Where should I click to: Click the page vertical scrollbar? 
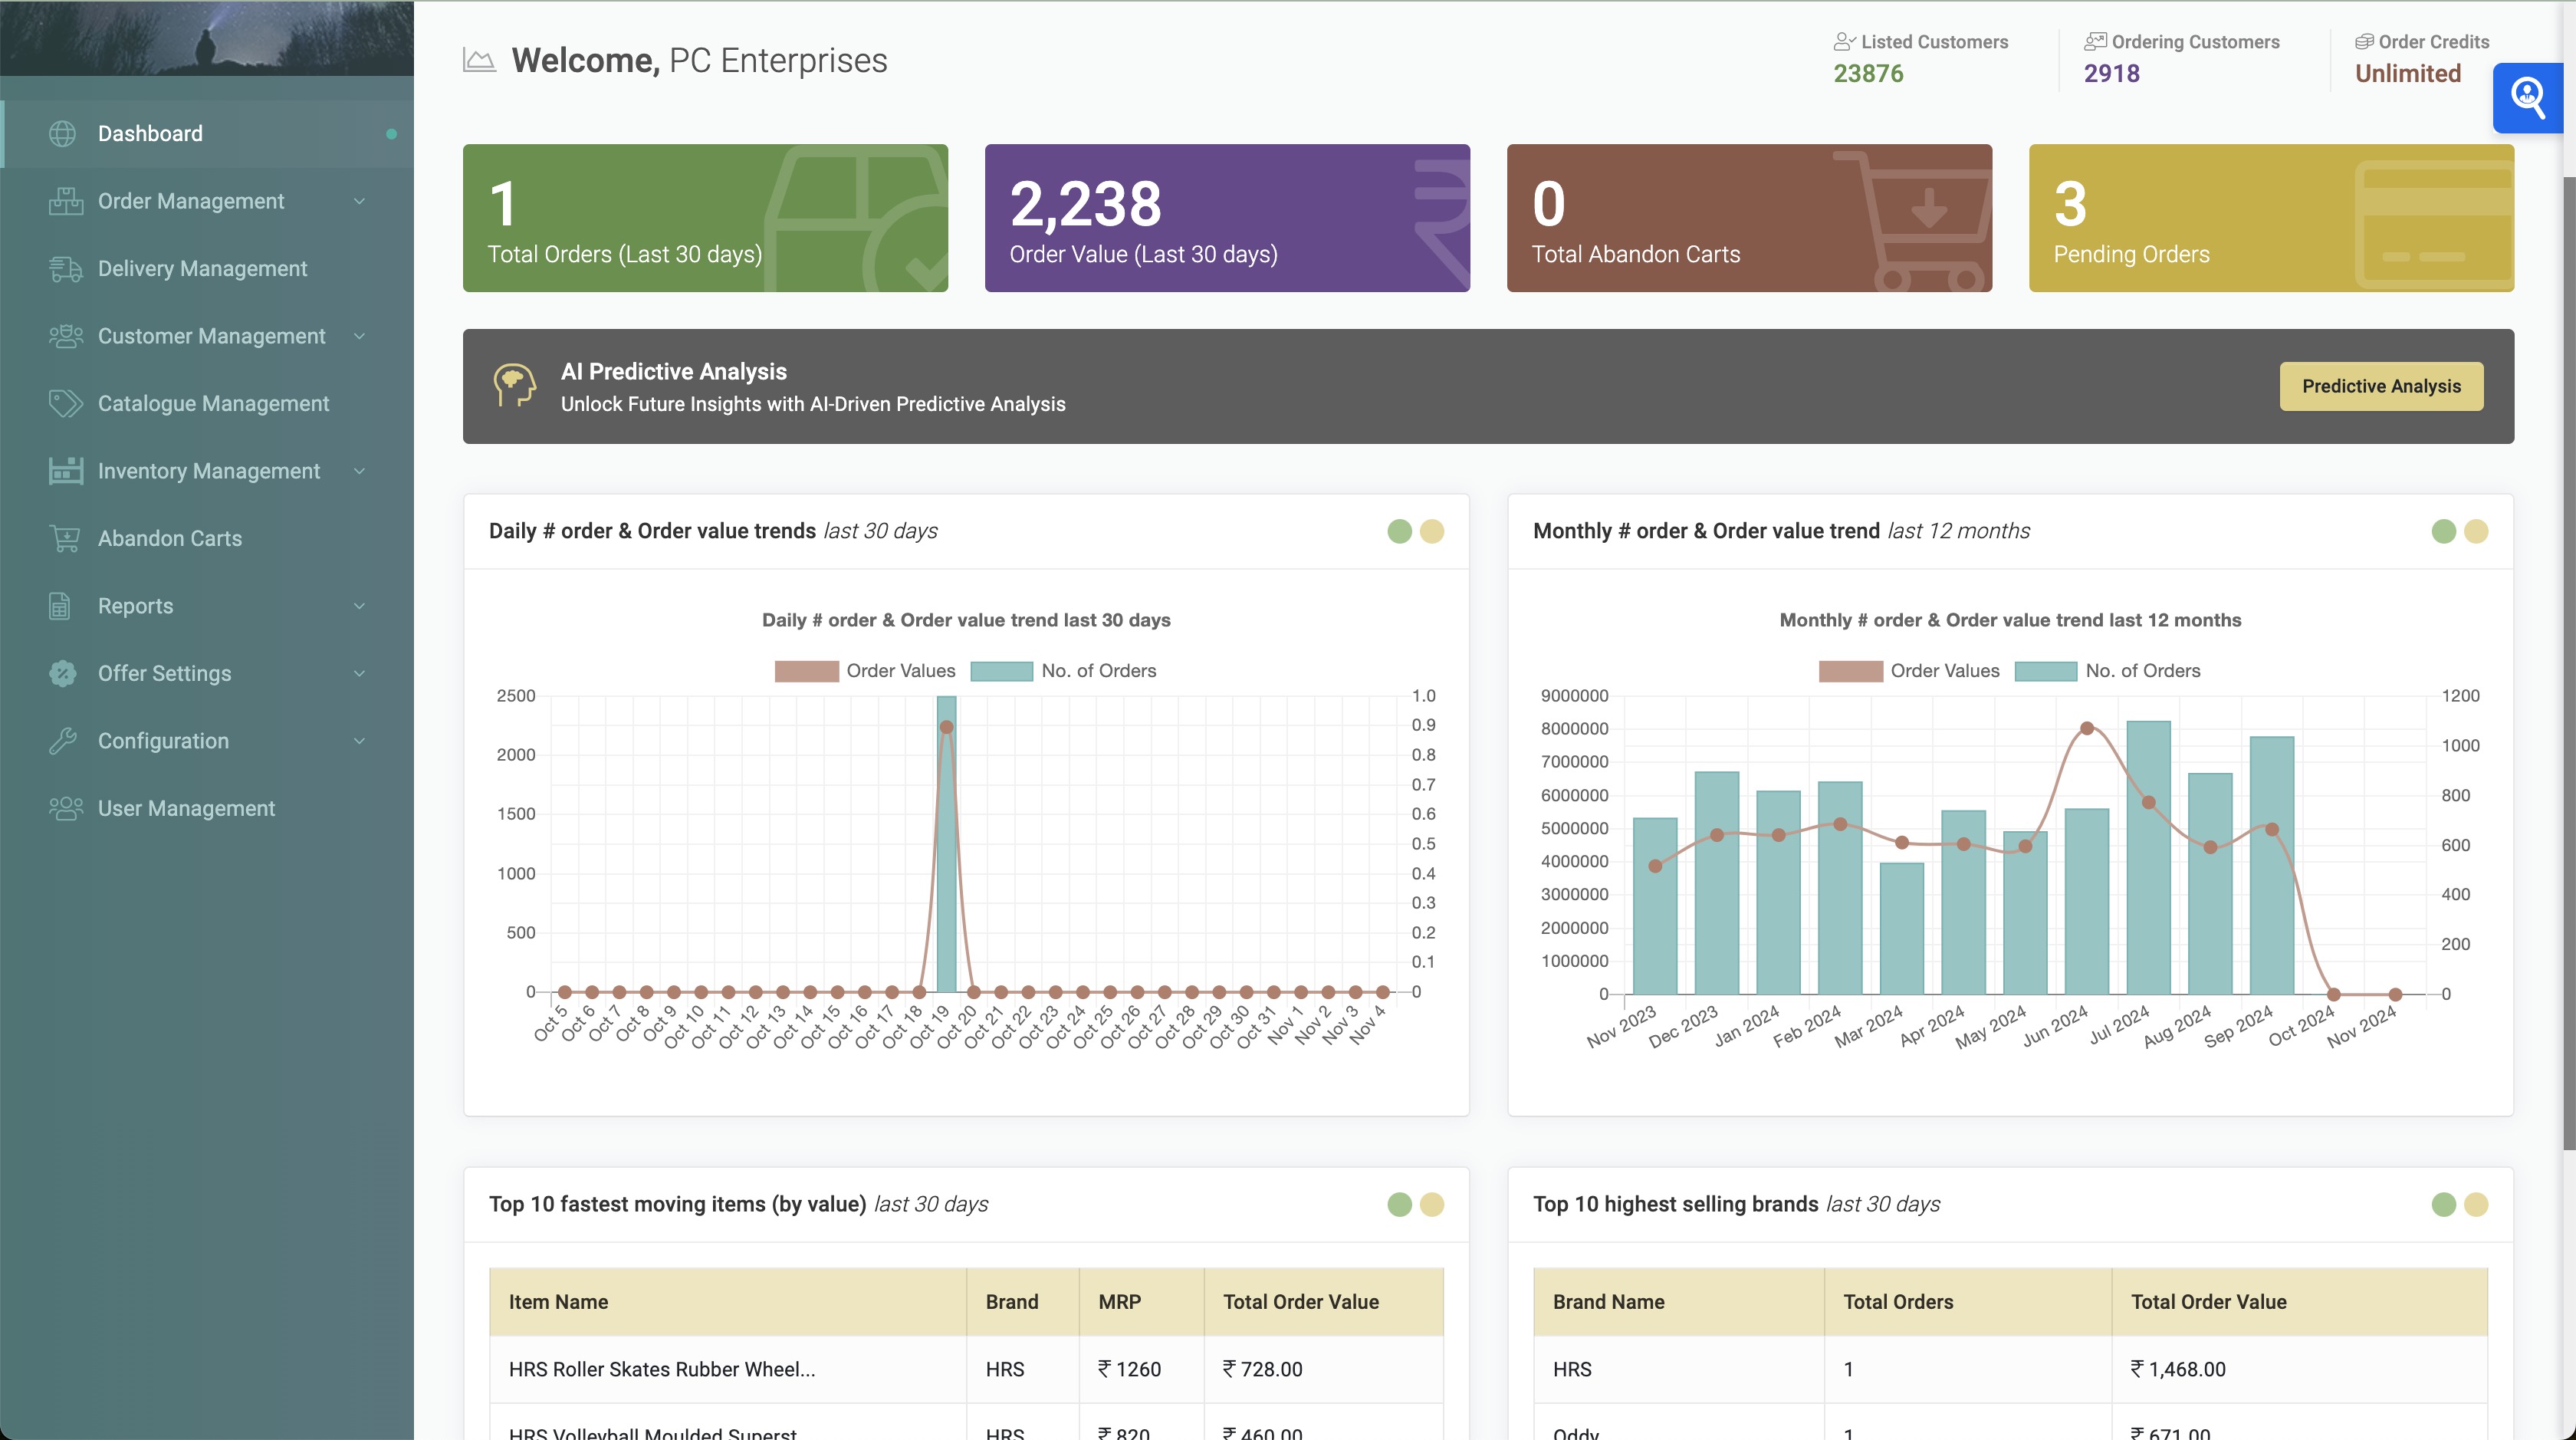[x=2568, y=660]
